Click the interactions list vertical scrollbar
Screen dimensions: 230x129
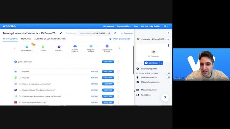(134, 60)
